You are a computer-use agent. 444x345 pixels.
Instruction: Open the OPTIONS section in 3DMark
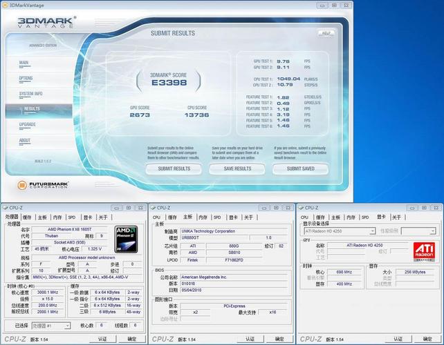coord(26,78)
